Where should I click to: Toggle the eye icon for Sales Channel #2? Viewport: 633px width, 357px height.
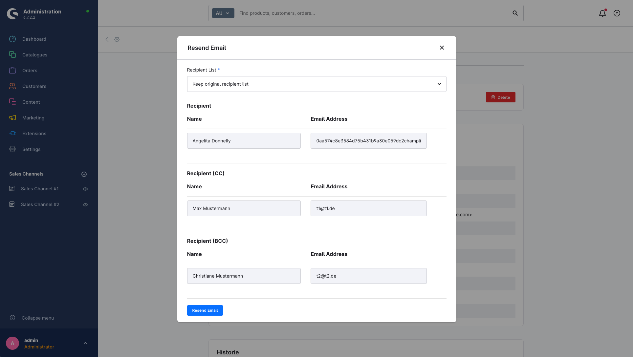click(85, 205)
